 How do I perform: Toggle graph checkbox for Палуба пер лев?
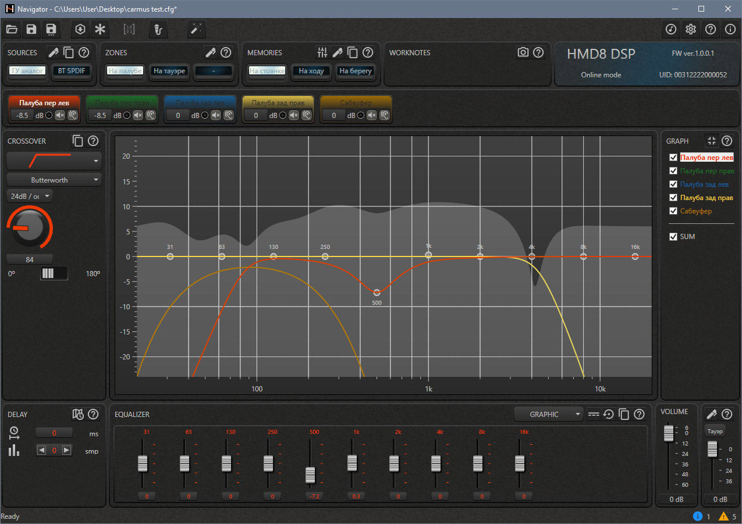(673, 158)
